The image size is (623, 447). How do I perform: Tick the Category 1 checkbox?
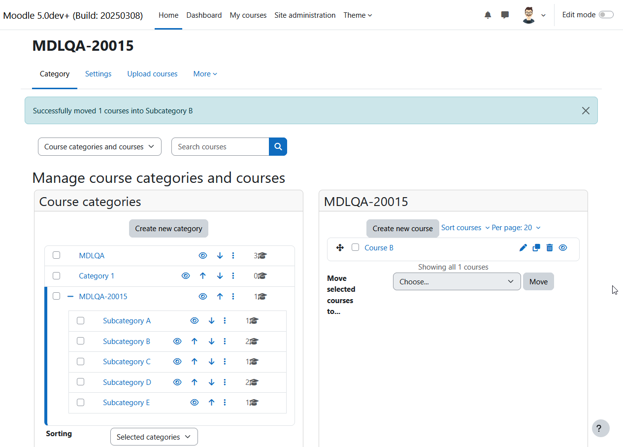click(57, 275)
